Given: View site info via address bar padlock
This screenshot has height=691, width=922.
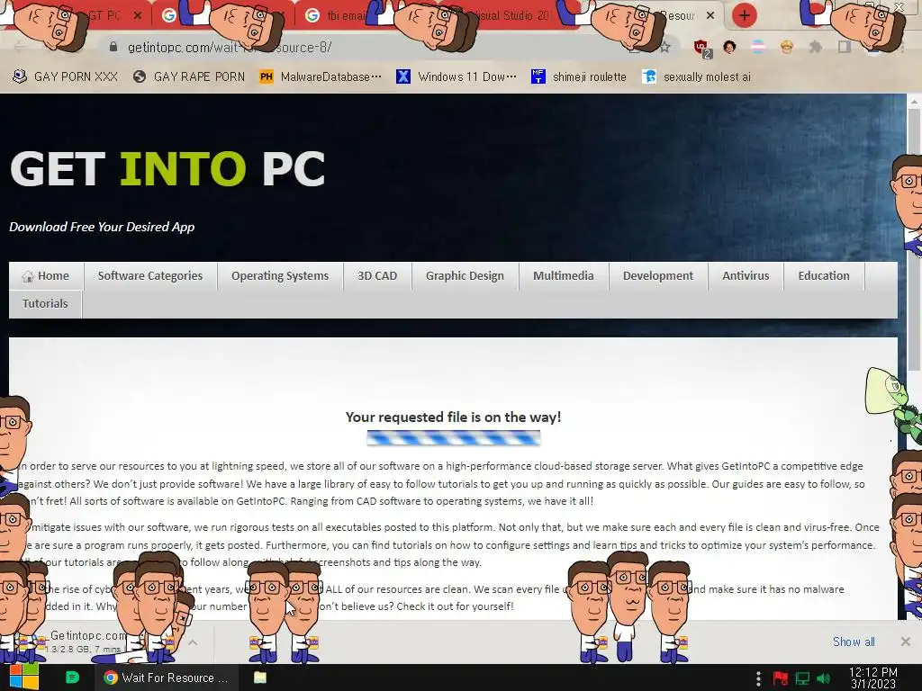Looking at the screenshot, I should coord(113,48).
